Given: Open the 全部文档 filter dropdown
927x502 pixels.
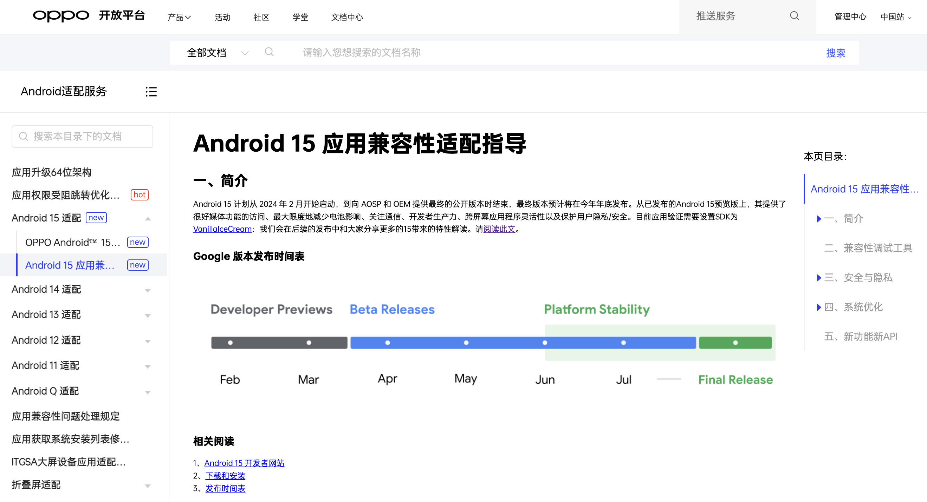Looking at the screenshot, I should (x=218, y=53).
